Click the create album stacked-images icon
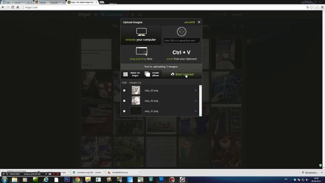Image resolution: width=325 pixels, height=183 pixels. (x=147, y=74)
